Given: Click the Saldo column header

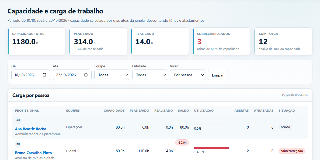Looking at the screenshot, I should [183, 111].
